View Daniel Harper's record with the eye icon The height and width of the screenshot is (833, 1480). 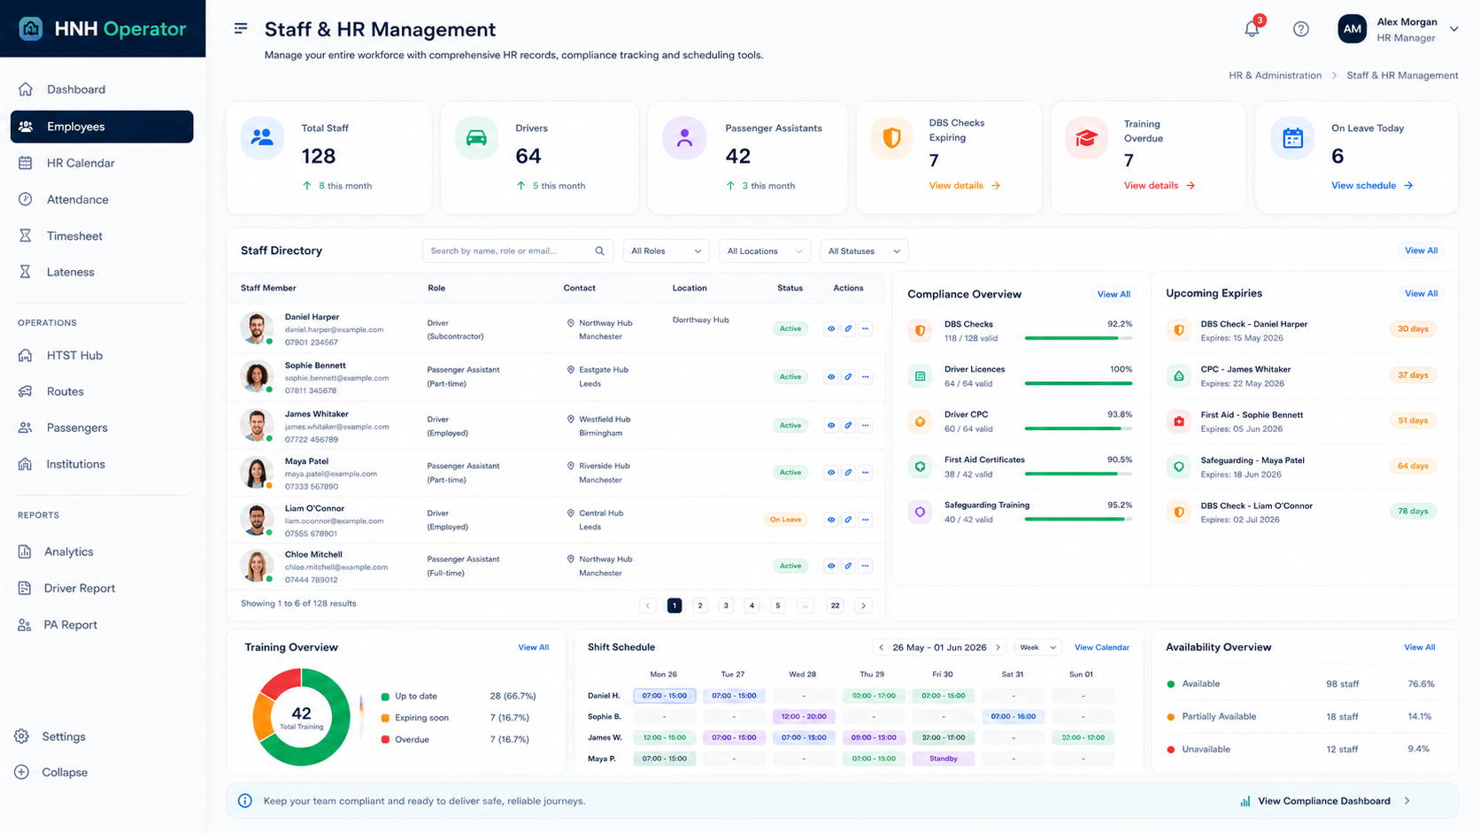click(831, 328)
